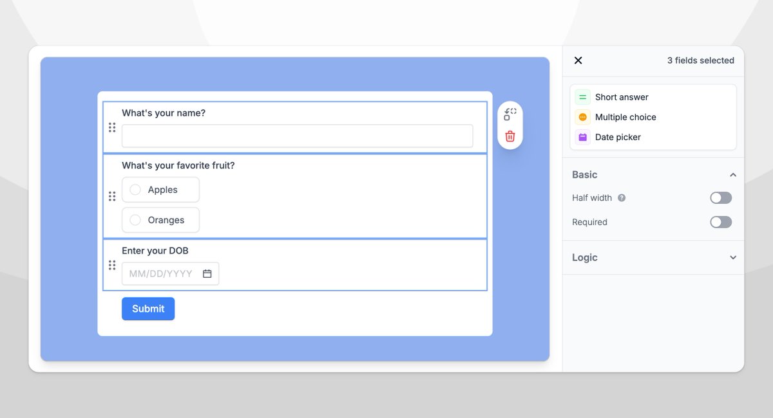Click the orange Multiple choice icon
The width and height of the screenshot is (773, 418).
click(x=582, y=117)
